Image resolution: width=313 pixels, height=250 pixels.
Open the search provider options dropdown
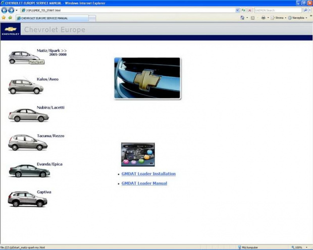(x=310, y=10)
